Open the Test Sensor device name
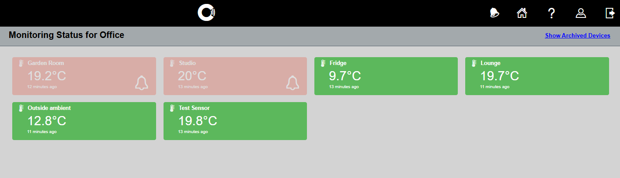 pos(194,108)
